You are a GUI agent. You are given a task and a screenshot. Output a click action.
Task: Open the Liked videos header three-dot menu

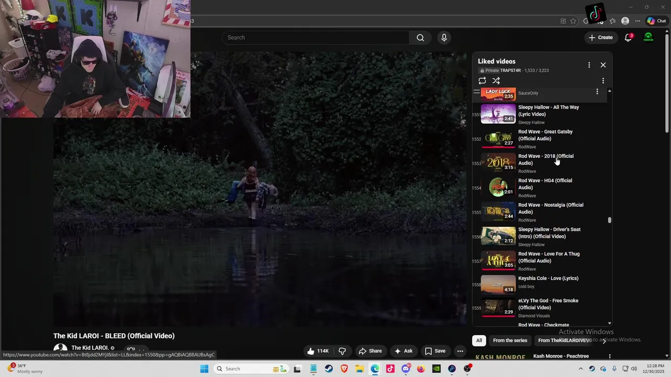589,65
